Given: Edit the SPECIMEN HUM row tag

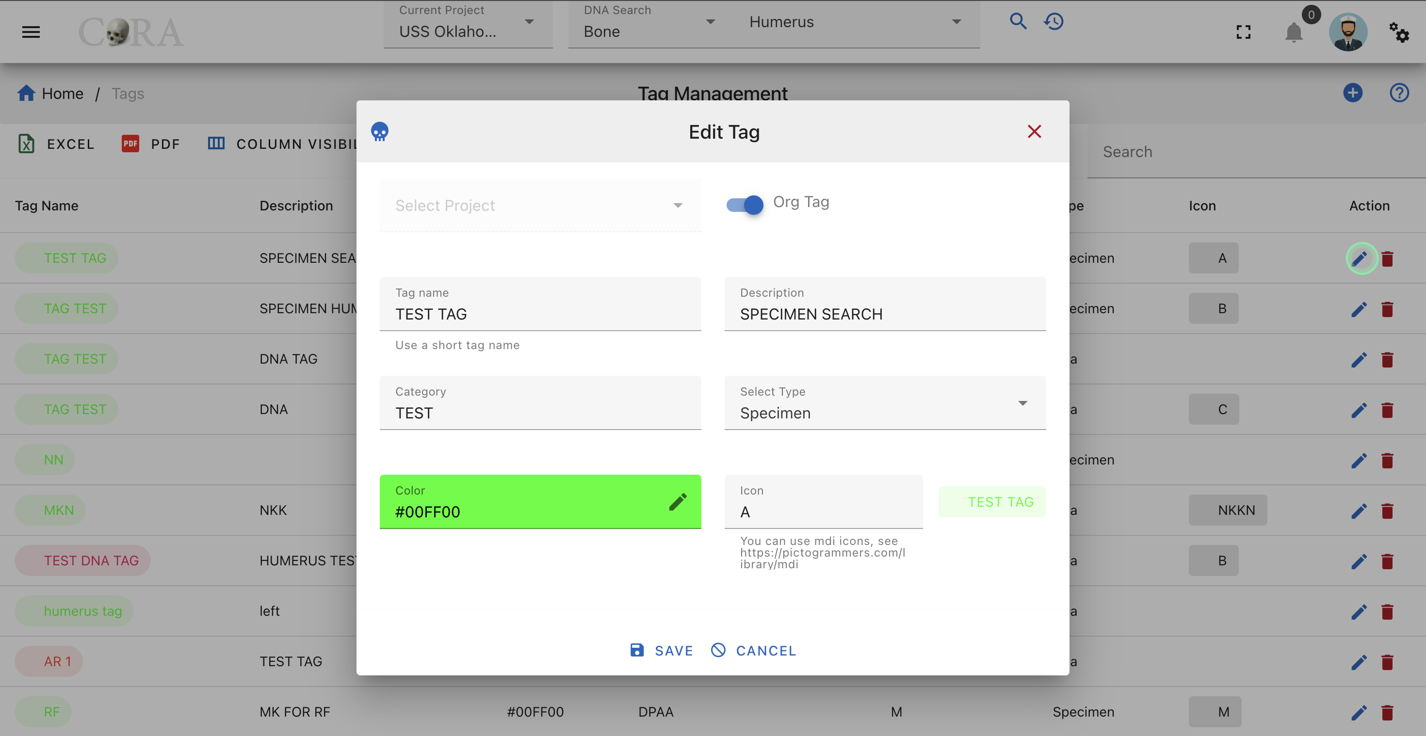Looking at the screenshot, I should pyautogui.click(x=1360, y=309).
